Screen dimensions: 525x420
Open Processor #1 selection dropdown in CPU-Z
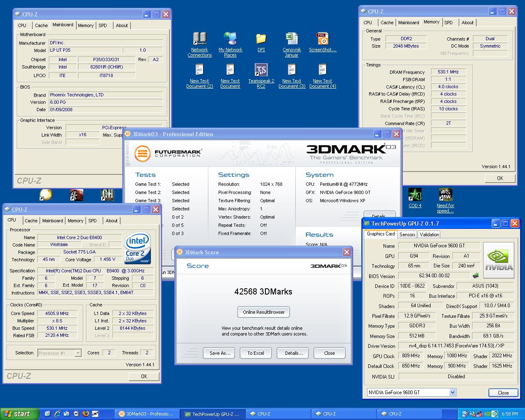[x=78, y=353]
